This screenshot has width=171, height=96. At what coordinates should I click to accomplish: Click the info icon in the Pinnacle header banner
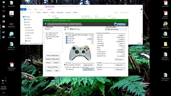[x=45, y=24]
